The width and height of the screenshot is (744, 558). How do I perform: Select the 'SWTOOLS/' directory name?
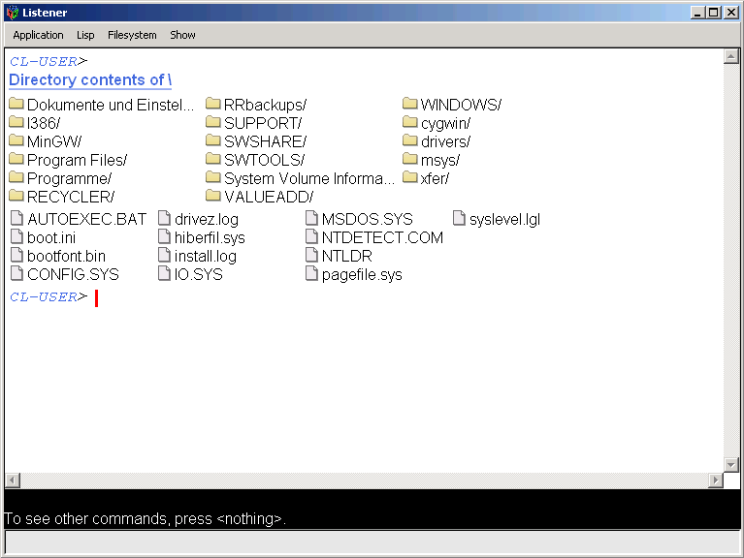click(x=265, y=160)
